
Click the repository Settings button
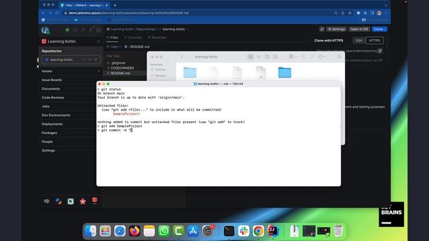(336, 29)
